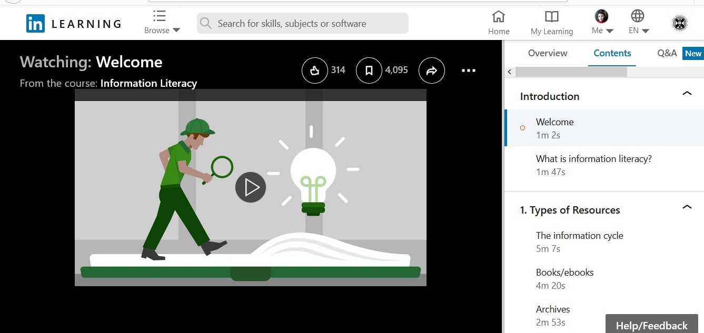This screenshot has height=333, width=704.
Task: Click the Help/Feedback button
Action: (x=651, y=325)
